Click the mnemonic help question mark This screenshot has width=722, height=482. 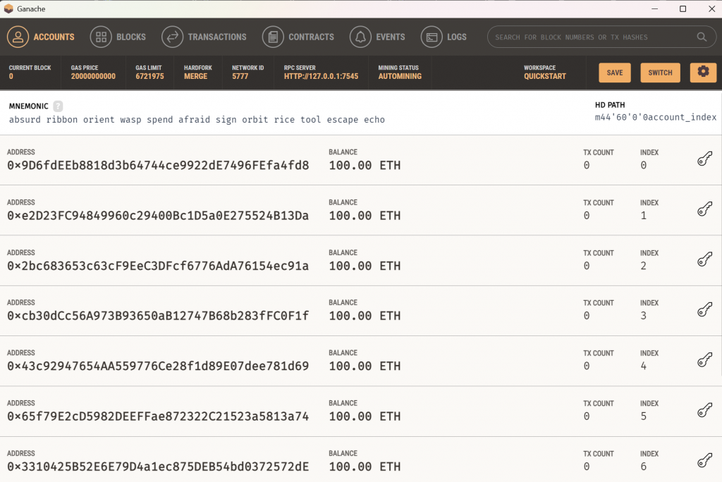click(x=58, y=106)
